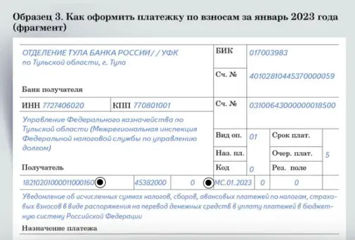Click the 'Рез. поле' label
This screenshot has width=355, height=240.
tap(289, 168)
